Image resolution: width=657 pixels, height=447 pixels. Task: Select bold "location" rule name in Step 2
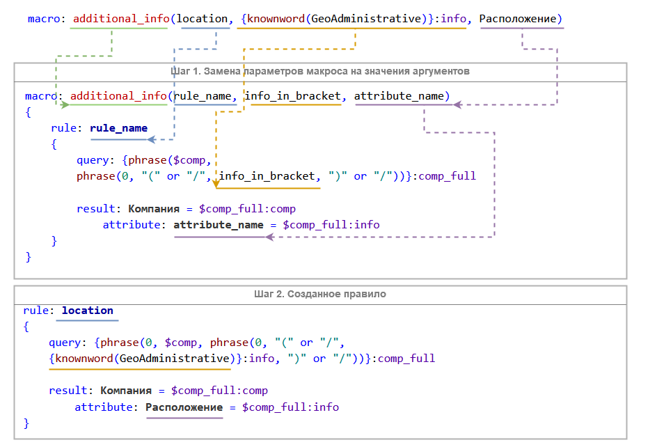point(88,311)
